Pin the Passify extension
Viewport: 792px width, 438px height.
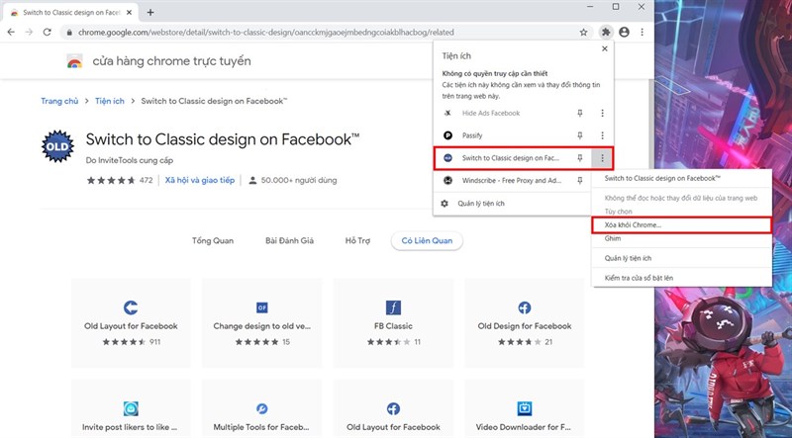580,135
